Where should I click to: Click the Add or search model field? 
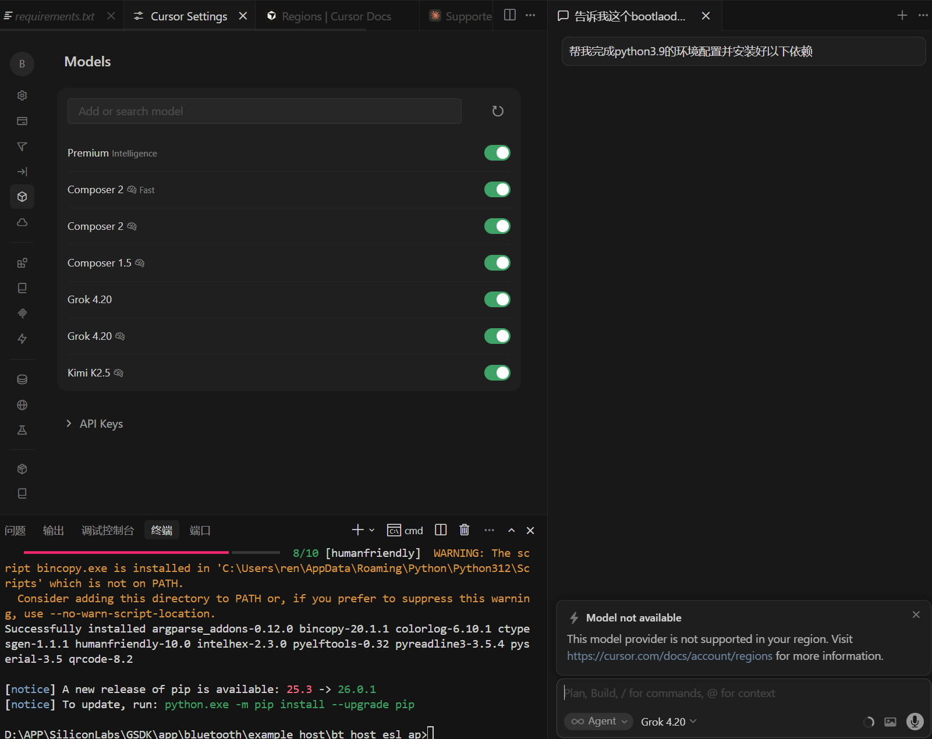point(264,111)
